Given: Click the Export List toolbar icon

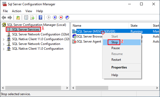Looking at the screenshot, I should pyautogui.click(x=32, y=17).
